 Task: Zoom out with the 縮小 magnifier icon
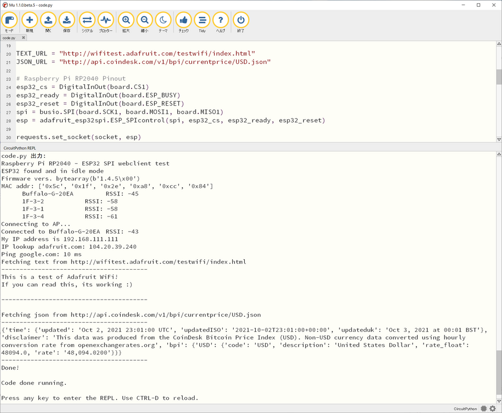pos(145,21)
